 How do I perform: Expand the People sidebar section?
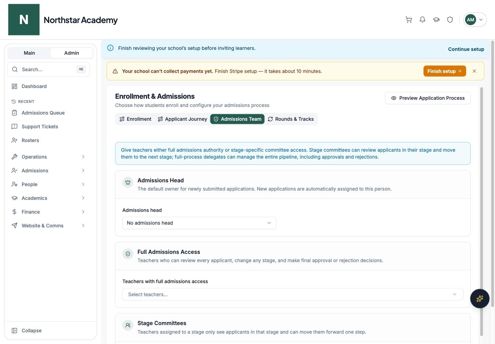click(x=48, y=184)
